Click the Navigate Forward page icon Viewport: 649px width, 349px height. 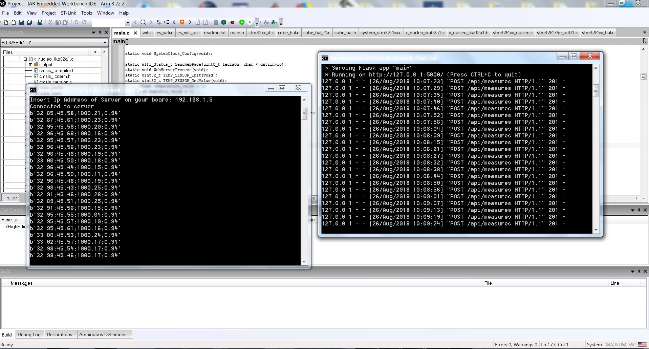[205, 22]
